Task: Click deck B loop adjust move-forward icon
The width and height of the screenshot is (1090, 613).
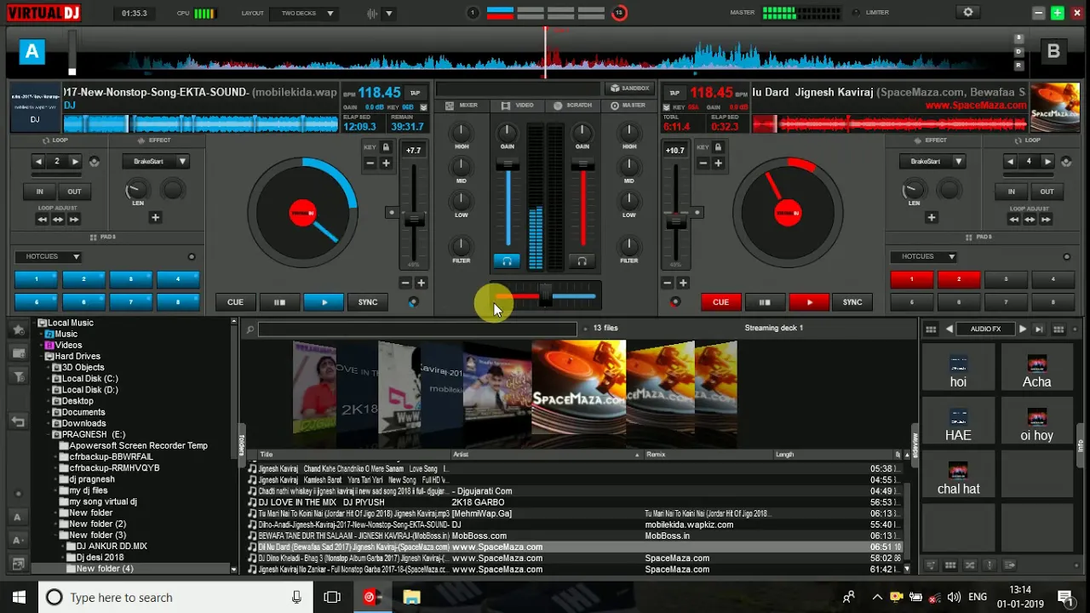Action: click(x=1046, y=220)
